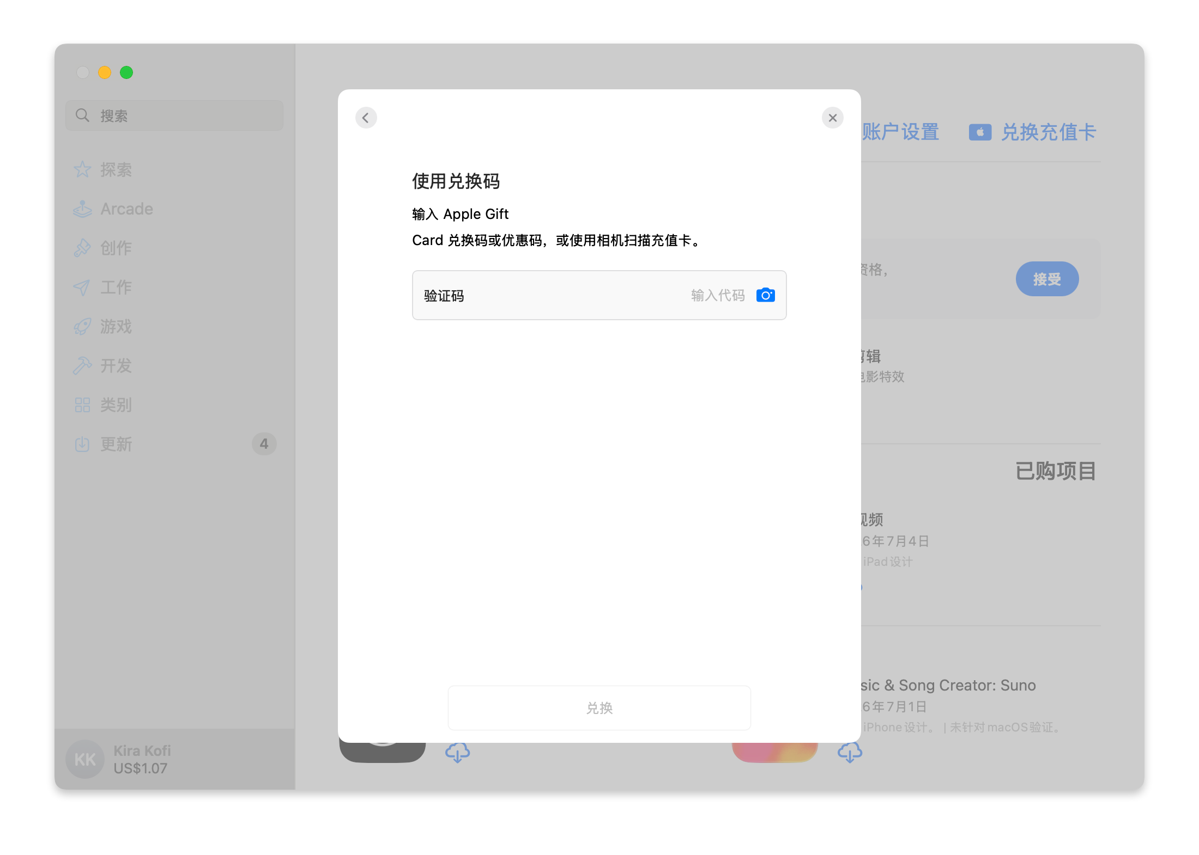Click the 验证码 code input field

coord(599,295)
